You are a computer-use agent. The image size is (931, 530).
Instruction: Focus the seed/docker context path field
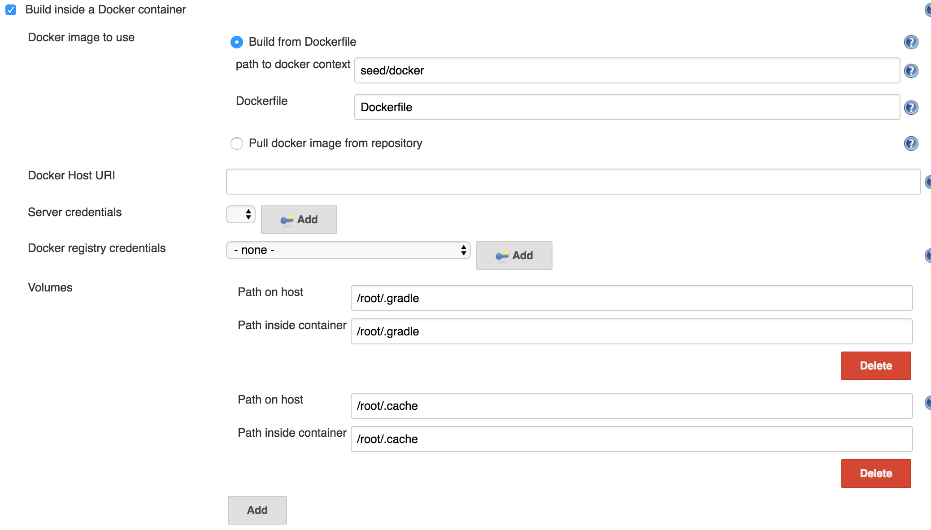[x=626, y=71]
